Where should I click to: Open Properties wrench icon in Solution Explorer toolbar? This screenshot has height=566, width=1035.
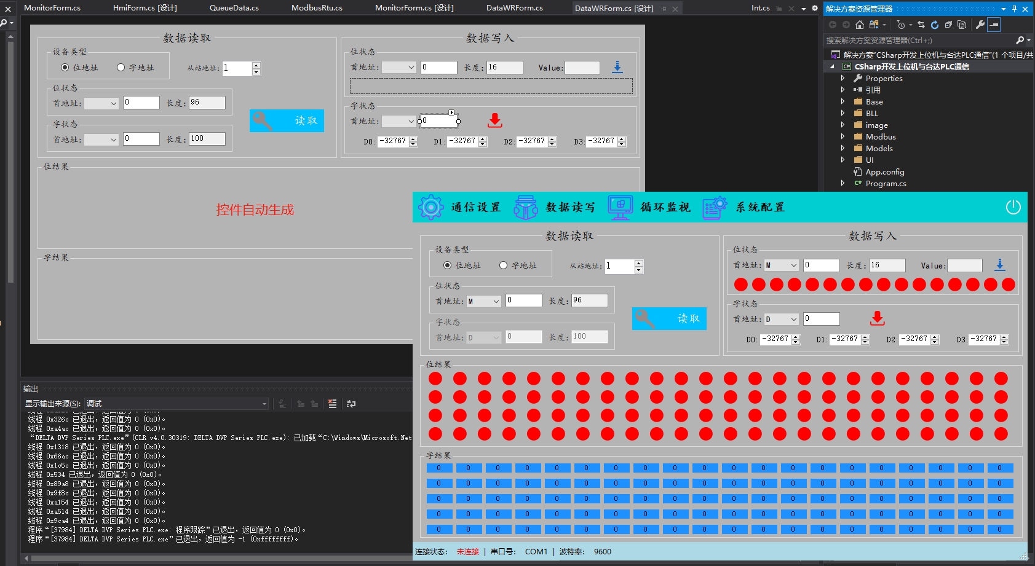click(x=980, y=25)
